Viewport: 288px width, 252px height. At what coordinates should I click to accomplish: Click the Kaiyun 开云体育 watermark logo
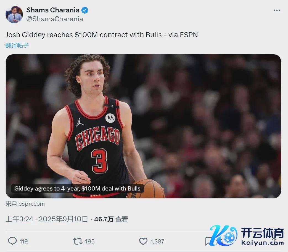pos(247,236)
